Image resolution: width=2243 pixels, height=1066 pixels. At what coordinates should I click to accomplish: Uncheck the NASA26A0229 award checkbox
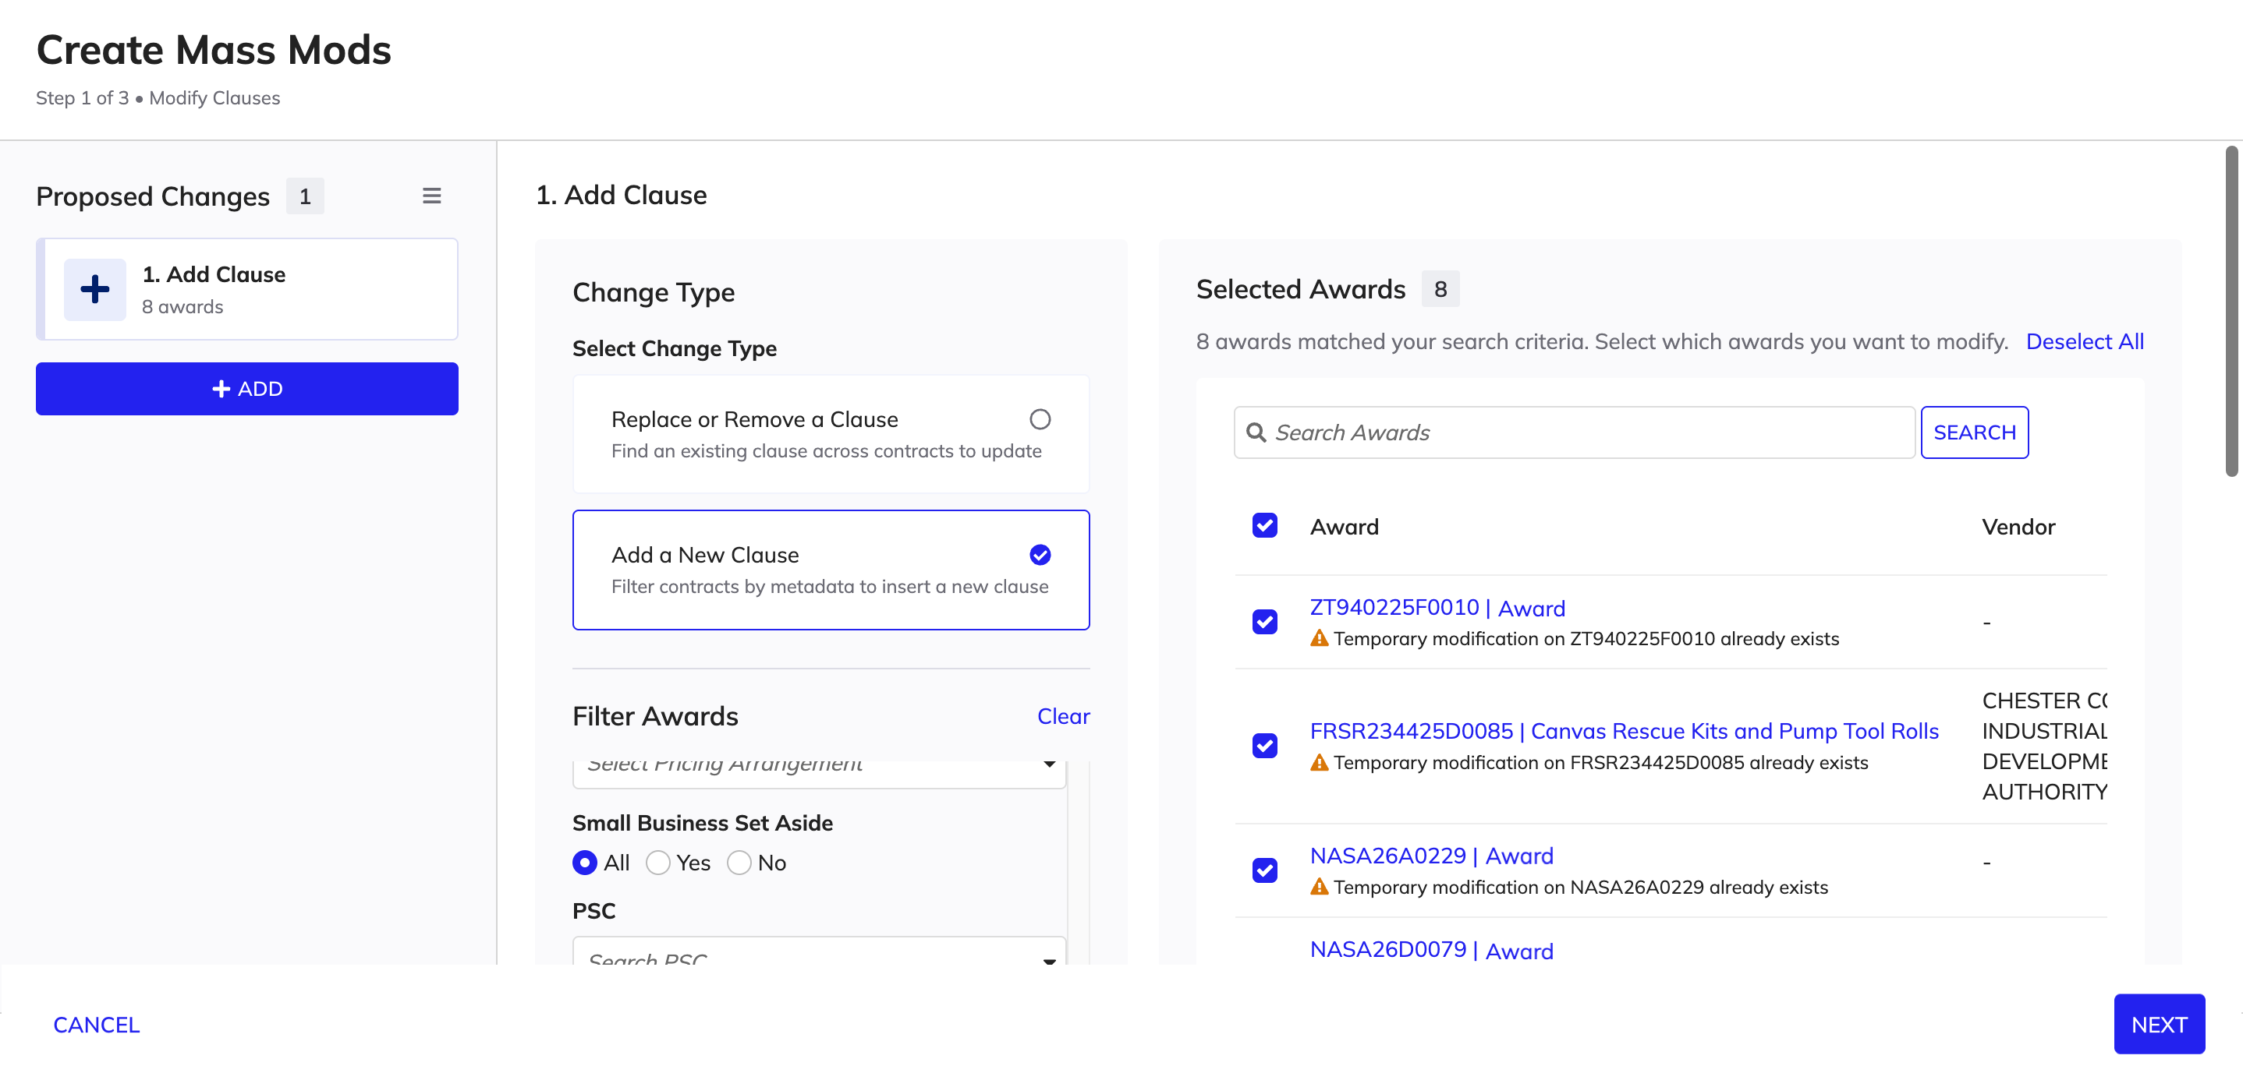pos(1264,870)
